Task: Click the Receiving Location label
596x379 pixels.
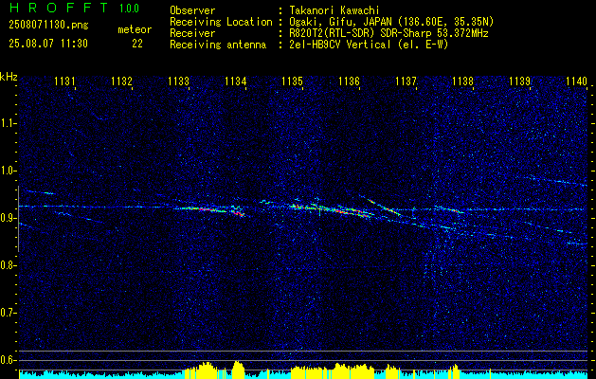Action: coord(221,22)
